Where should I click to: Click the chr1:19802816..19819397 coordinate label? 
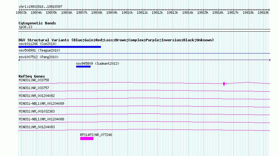[40, 7]
